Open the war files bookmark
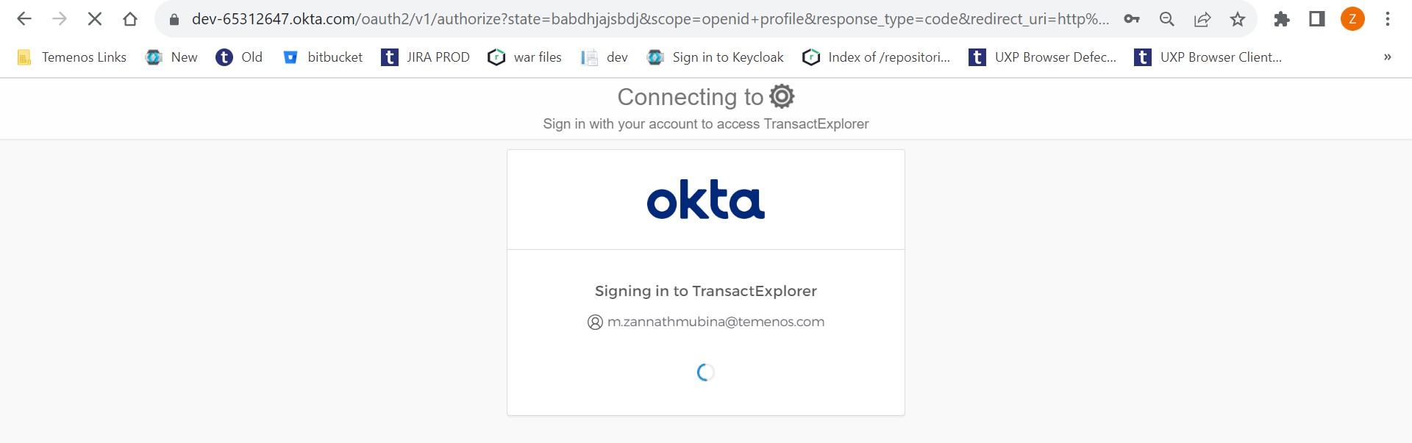1412x443 pixels. coord(524,57)
